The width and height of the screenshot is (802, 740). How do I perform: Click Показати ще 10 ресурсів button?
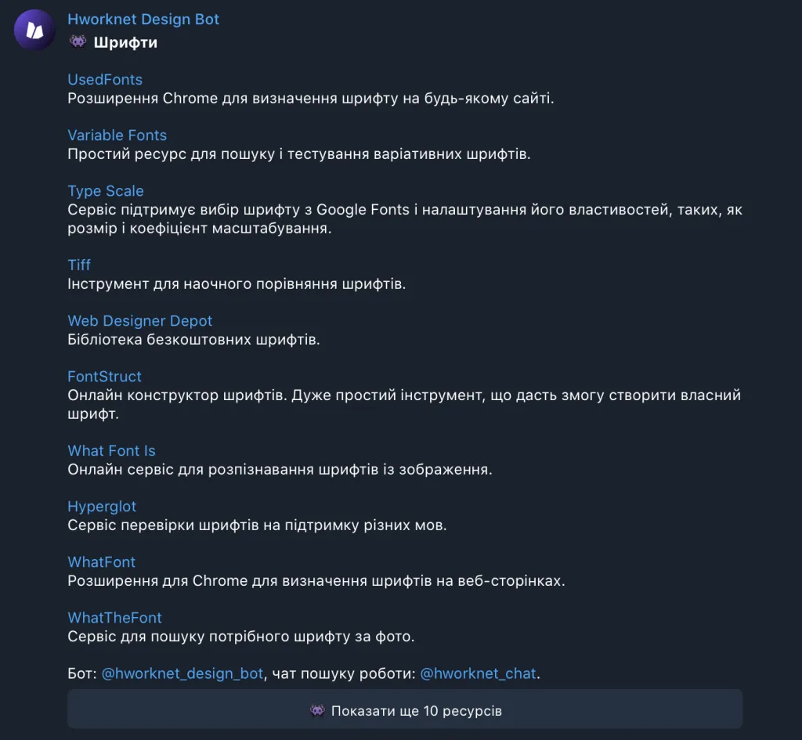pyautogui.click(x=405, y=709)
